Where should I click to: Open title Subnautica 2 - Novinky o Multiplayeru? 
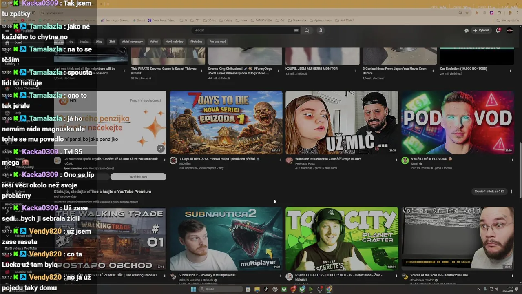tap(207, 275)
